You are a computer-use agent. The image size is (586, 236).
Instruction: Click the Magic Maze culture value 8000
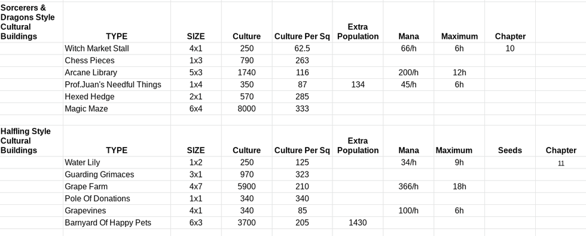click(246, 109)
